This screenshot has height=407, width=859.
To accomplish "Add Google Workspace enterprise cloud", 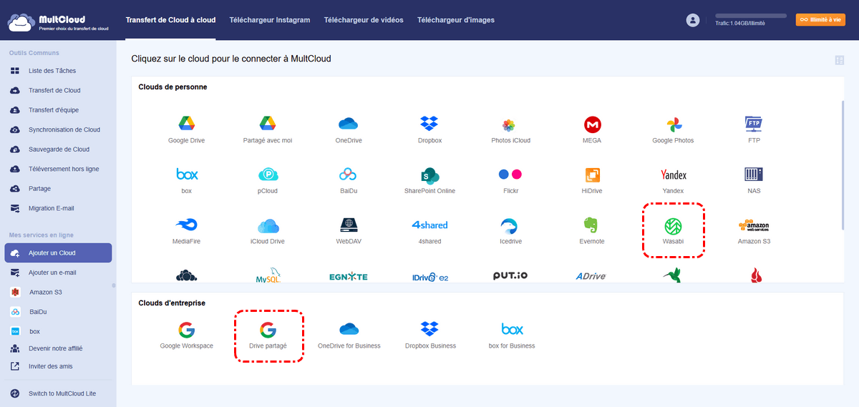I will pyautogui.click(x=186, y=335).
